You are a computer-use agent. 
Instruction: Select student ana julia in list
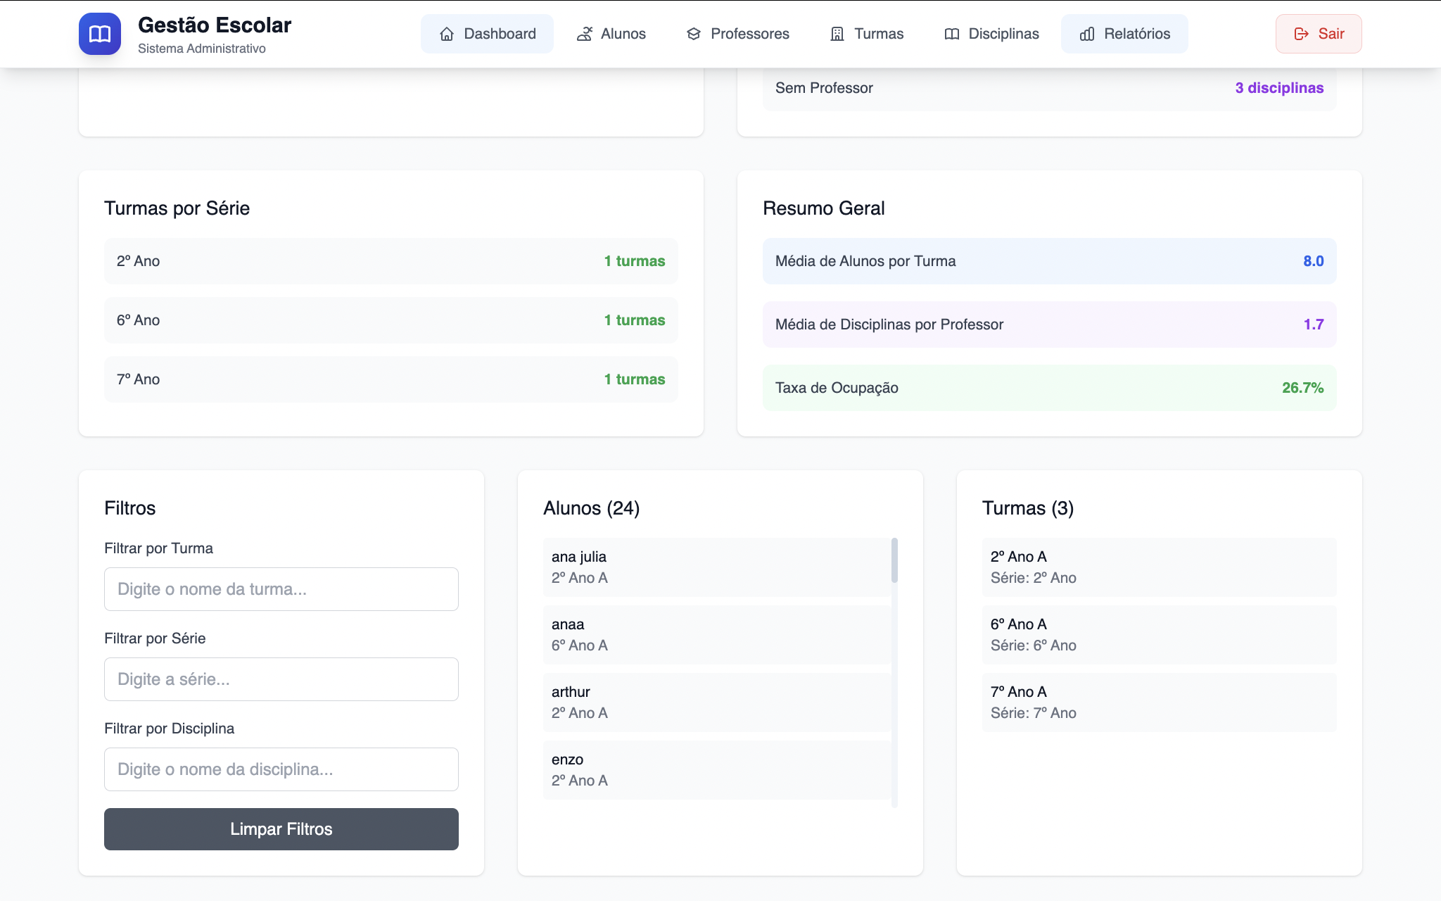pos(716,567)
